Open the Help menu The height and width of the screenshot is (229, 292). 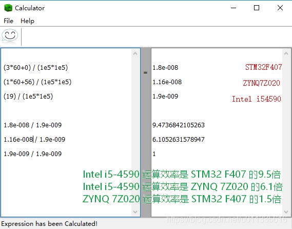pyautogui.click(x=27, y=21)
